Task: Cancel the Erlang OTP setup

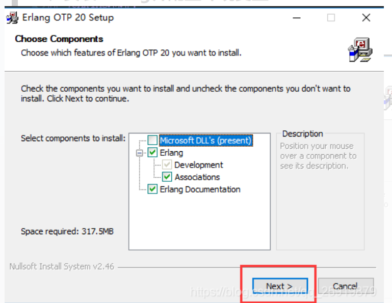Action: tap(346, 286)
